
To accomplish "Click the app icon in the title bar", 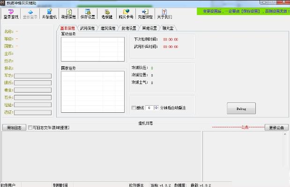I will click(3, 3).
